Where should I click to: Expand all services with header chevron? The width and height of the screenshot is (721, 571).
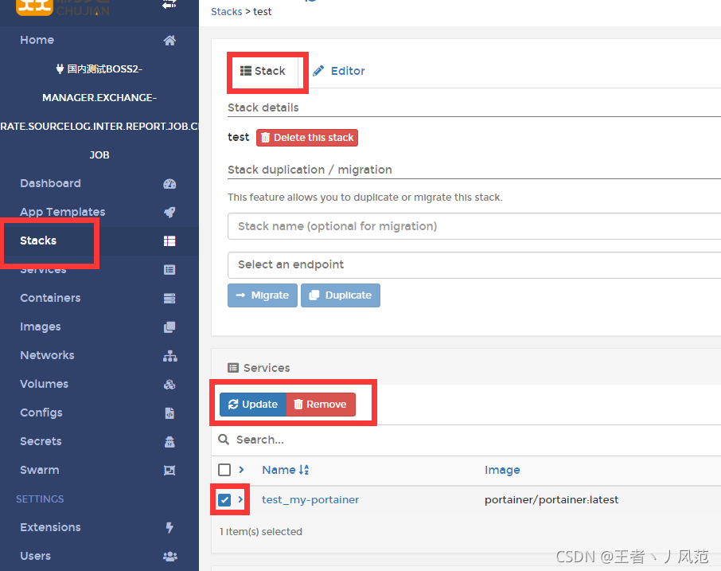(x=241, y=470)
